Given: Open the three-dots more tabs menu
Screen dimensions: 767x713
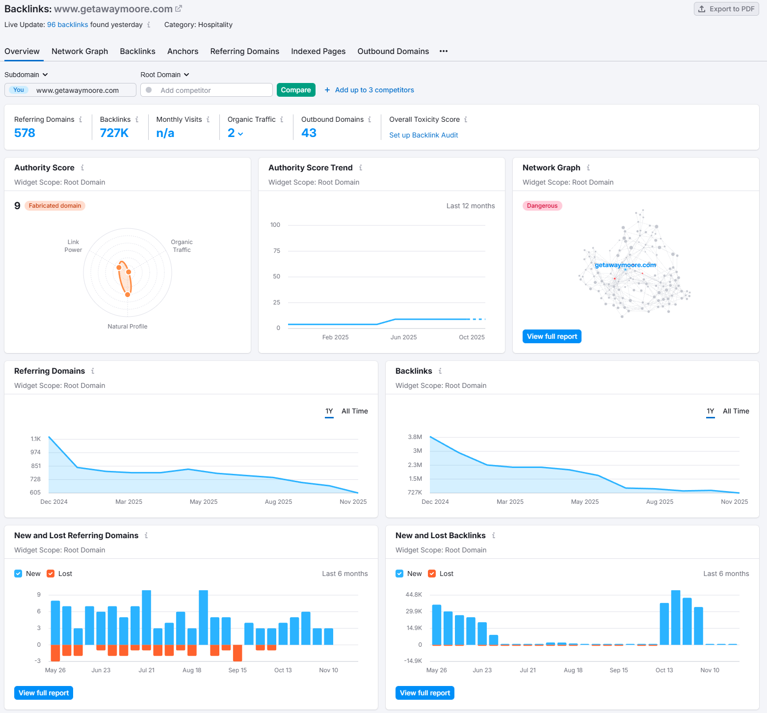Looking at the screenshot, I should 444,51.
